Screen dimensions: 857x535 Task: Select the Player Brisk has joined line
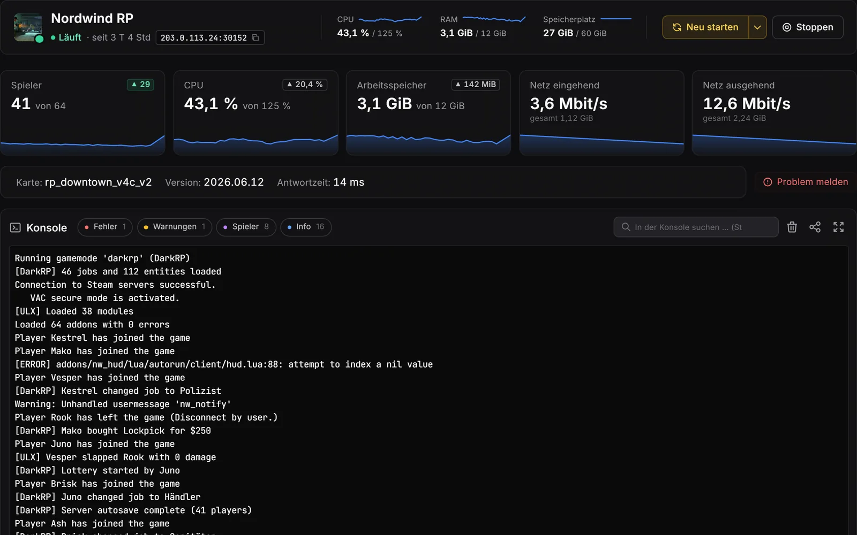97,484
